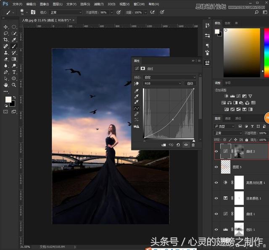
Task: Switch to the 通道 tab
Action: 227,118
